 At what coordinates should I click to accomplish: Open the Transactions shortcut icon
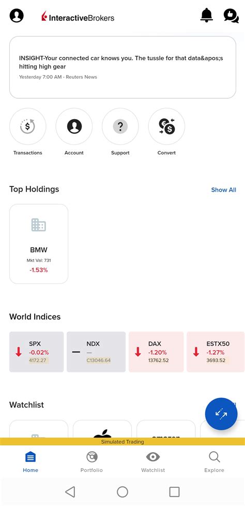tap(28, 126)
